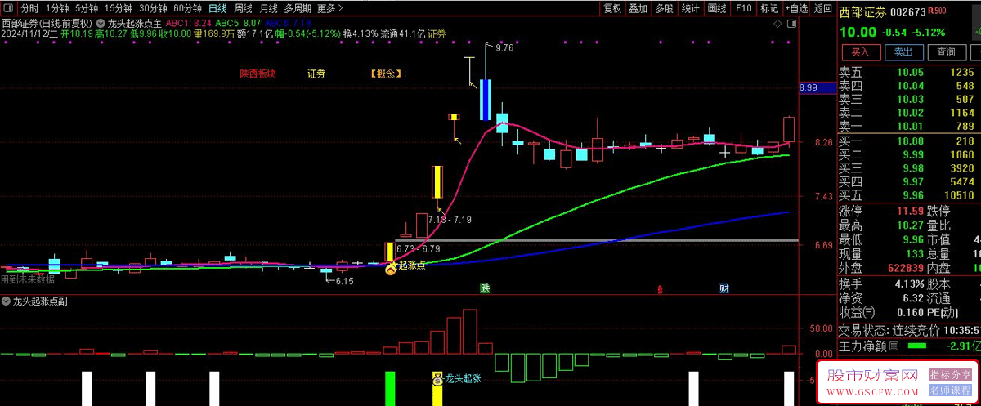Click the 主力净额 indicator row
Screen dimensions: 981x406
click(x=909, y=346)
